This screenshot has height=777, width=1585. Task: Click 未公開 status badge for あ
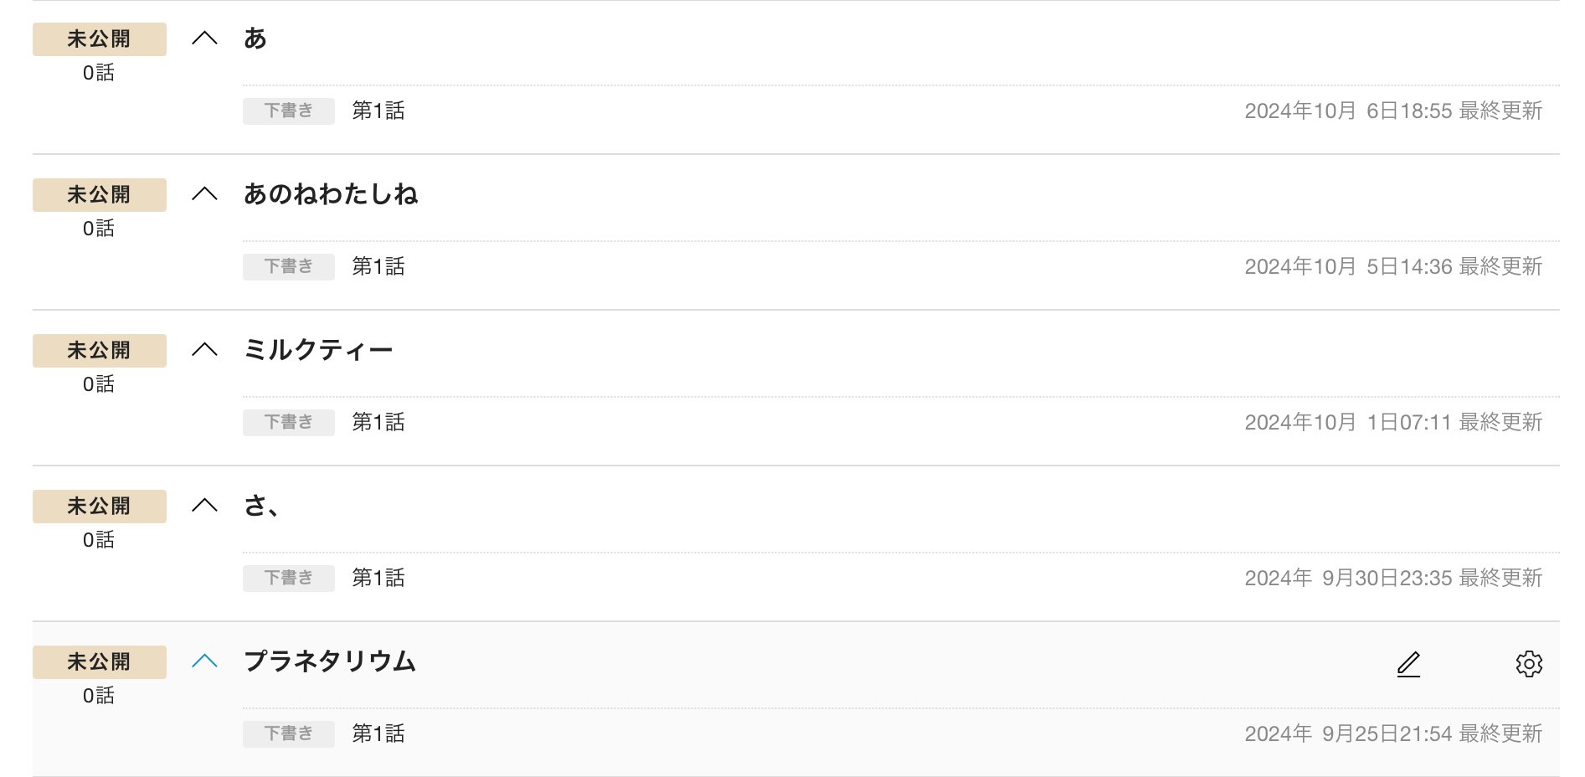99,39
